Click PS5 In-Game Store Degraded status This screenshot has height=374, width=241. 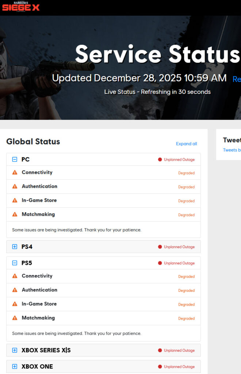tap(186, 305)
